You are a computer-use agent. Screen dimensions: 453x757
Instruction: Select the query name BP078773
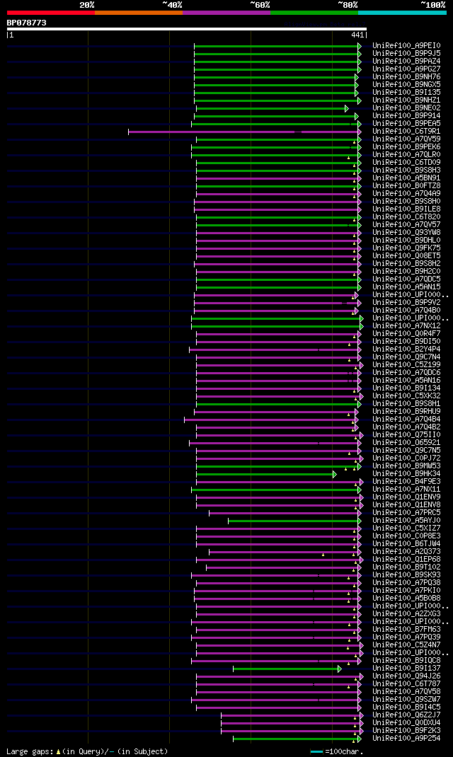click(27, 23)
